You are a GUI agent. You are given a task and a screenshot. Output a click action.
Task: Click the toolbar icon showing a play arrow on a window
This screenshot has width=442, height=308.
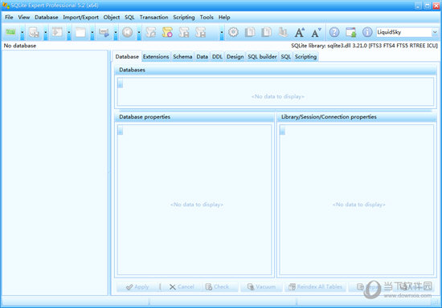click(57, 32)
